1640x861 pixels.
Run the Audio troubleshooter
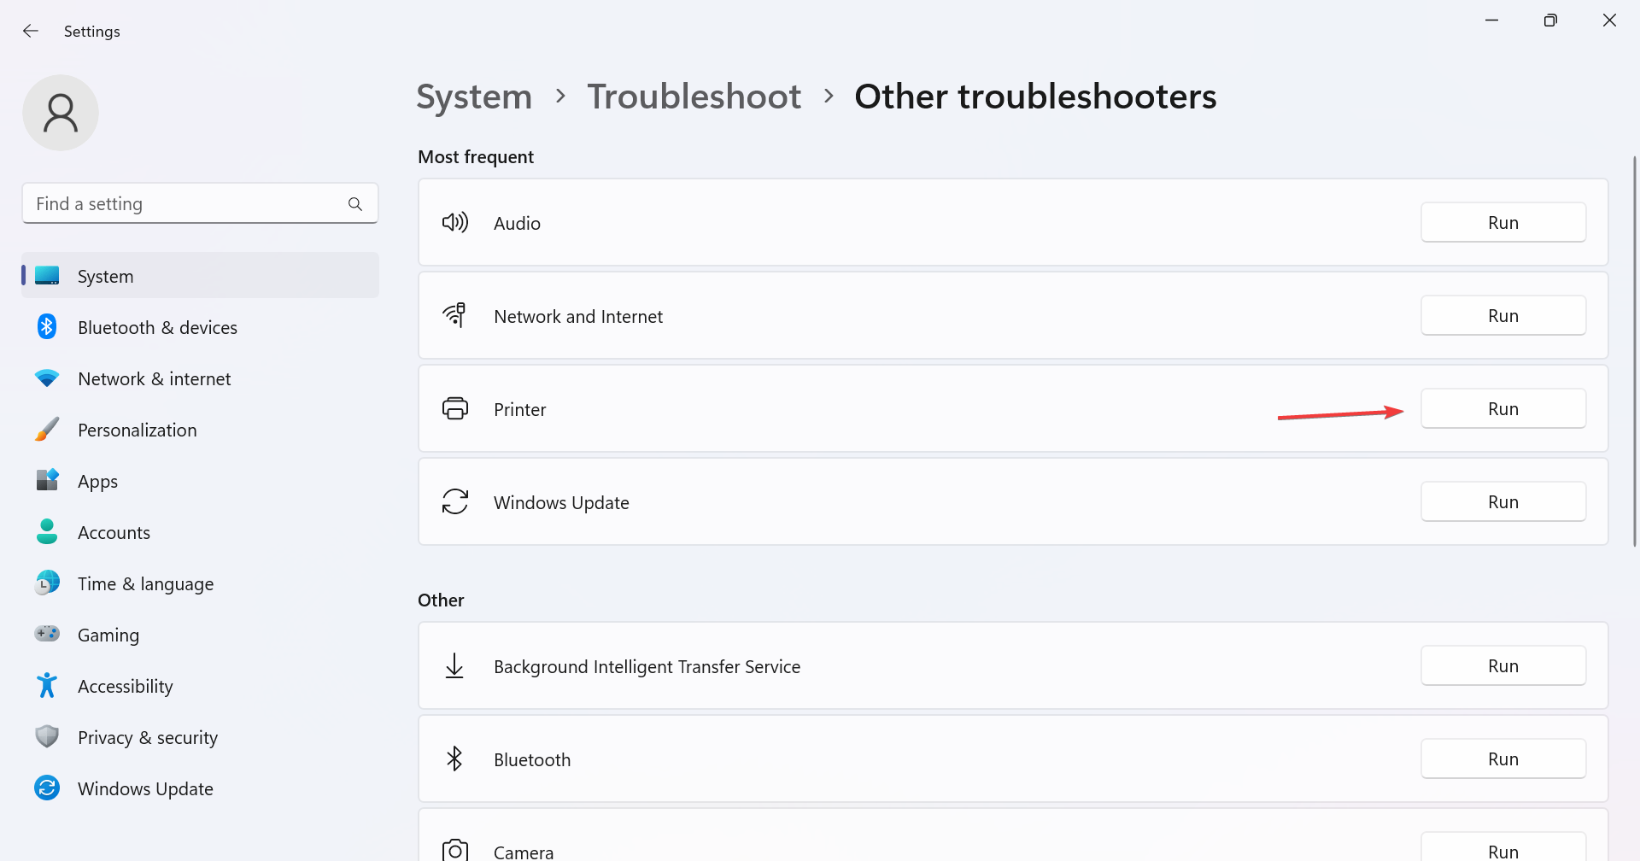(1503, 223)
